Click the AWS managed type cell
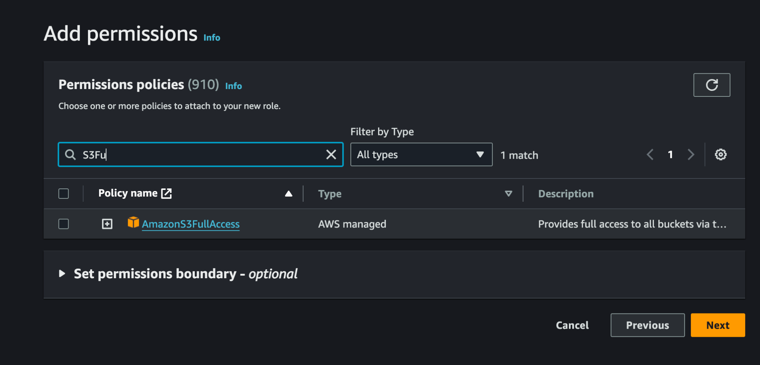The height and width of the screenshot is (365, 760). [352, 224]
